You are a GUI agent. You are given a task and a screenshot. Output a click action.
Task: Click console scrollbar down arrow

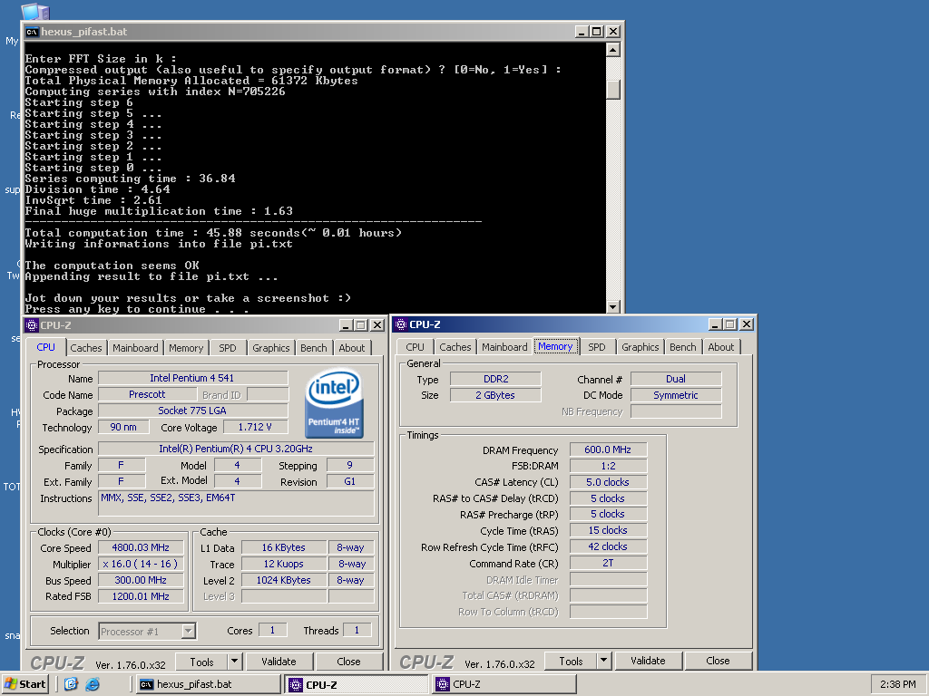coord(613,306)
